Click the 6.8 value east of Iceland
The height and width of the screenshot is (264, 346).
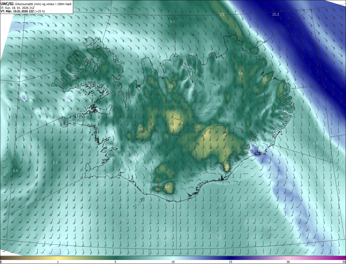(x=315, y=143)
